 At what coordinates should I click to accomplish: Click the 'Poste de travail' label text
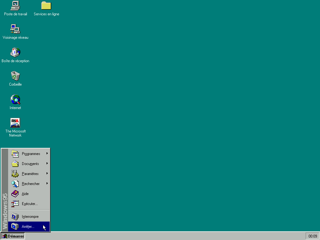pos(16,14)
